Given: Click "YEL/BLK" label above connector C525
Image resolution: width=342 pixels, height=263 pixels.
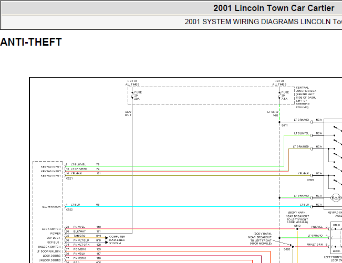Looking at the screenshot, I should point(304,173).
